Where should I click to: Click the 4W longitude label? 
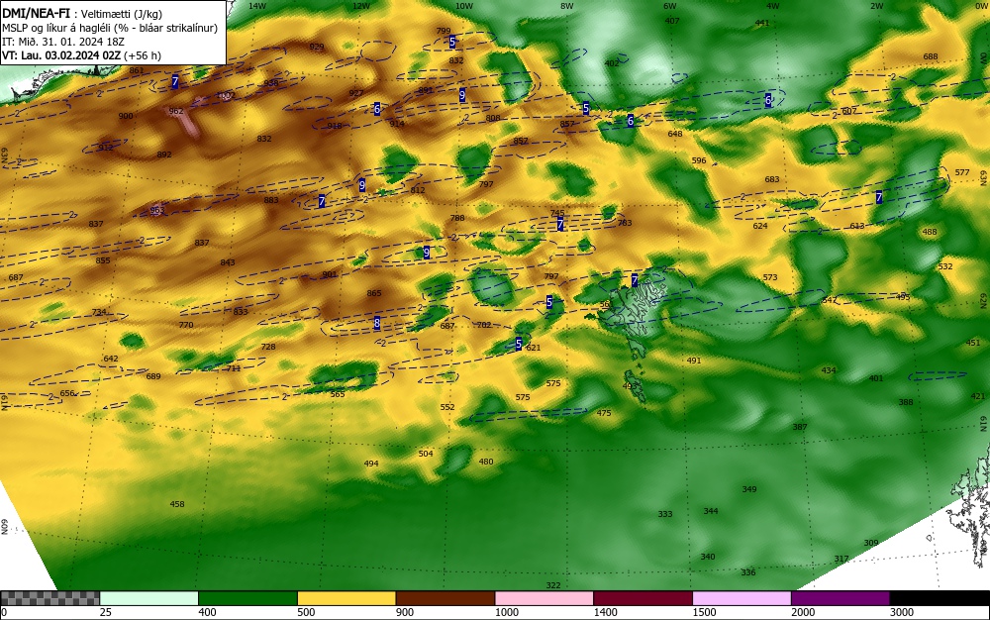[773, 6]
